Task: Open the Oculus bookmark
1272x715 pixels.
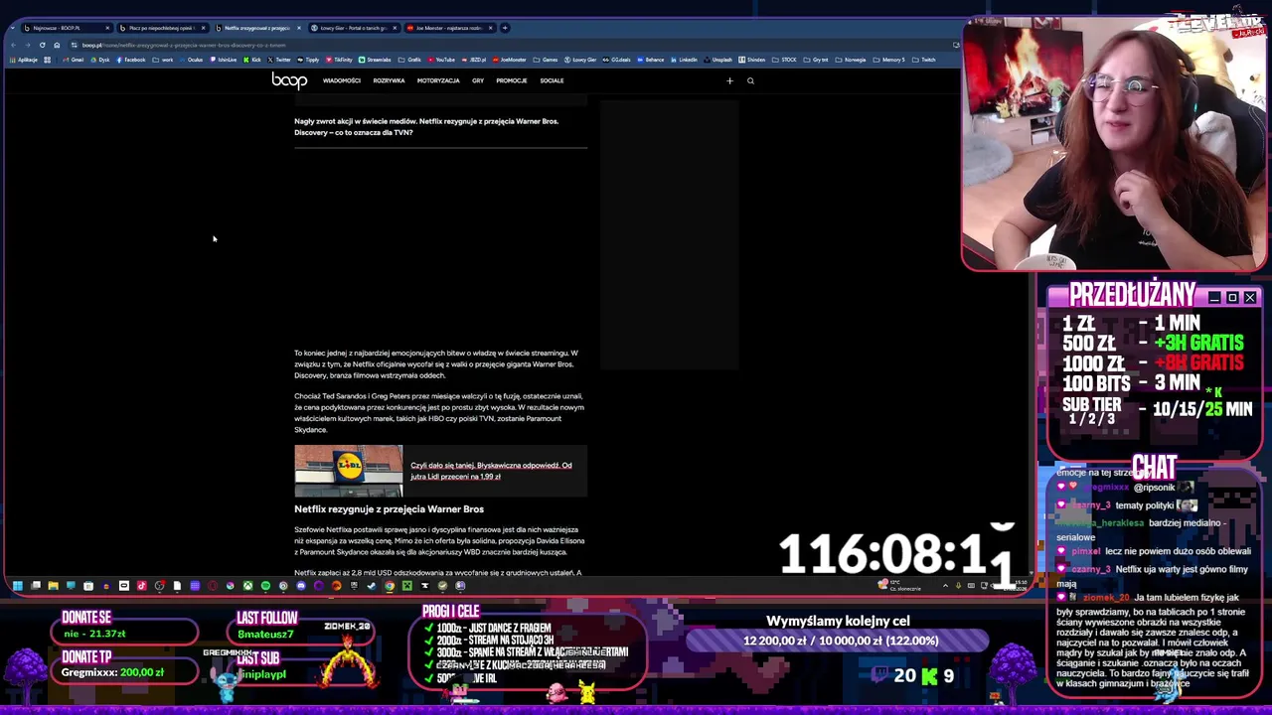Action: tap(191, 60)
